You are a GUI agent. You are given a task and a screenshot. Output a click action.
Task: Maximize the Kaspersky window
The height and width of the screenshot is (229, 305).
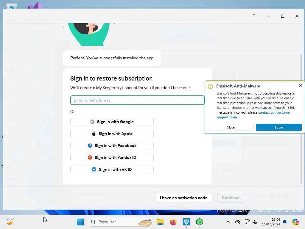pos(283,16)
